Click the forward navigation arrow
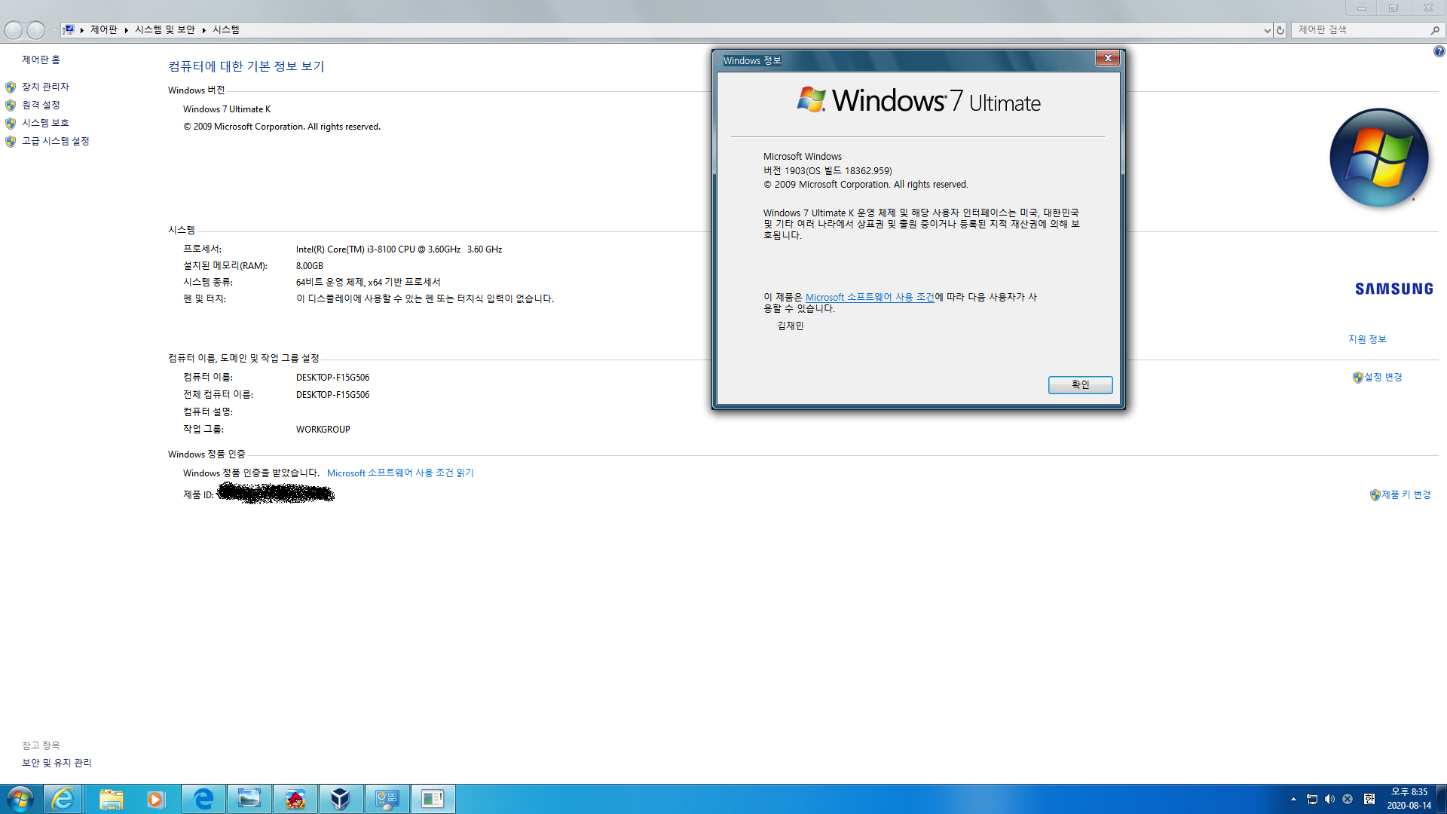The image size is (1447, 814). click(35, 29)
